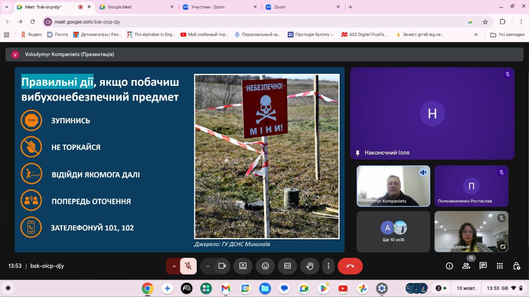The width and height of the screenshot is (529, 297).
Task: Select Наіля Дударьок video tile
Action: [471, 231]
